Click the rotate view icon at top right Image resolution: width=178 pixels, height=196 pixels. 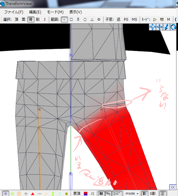173,27
